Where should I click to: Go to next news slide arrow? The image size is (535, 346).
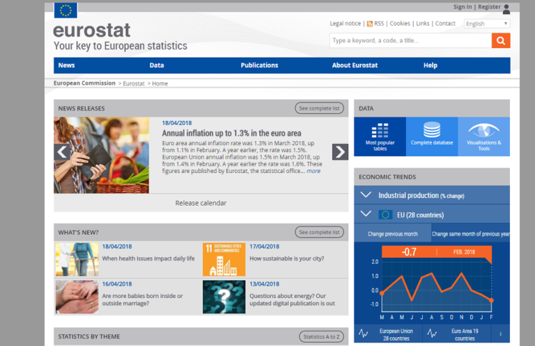340,151
